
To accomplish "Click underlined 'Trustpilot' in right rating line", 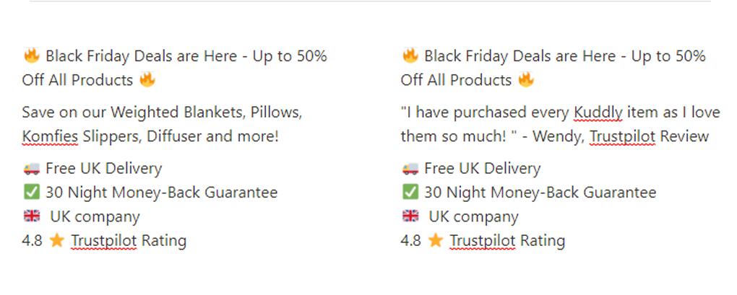I will pos(483,241).
